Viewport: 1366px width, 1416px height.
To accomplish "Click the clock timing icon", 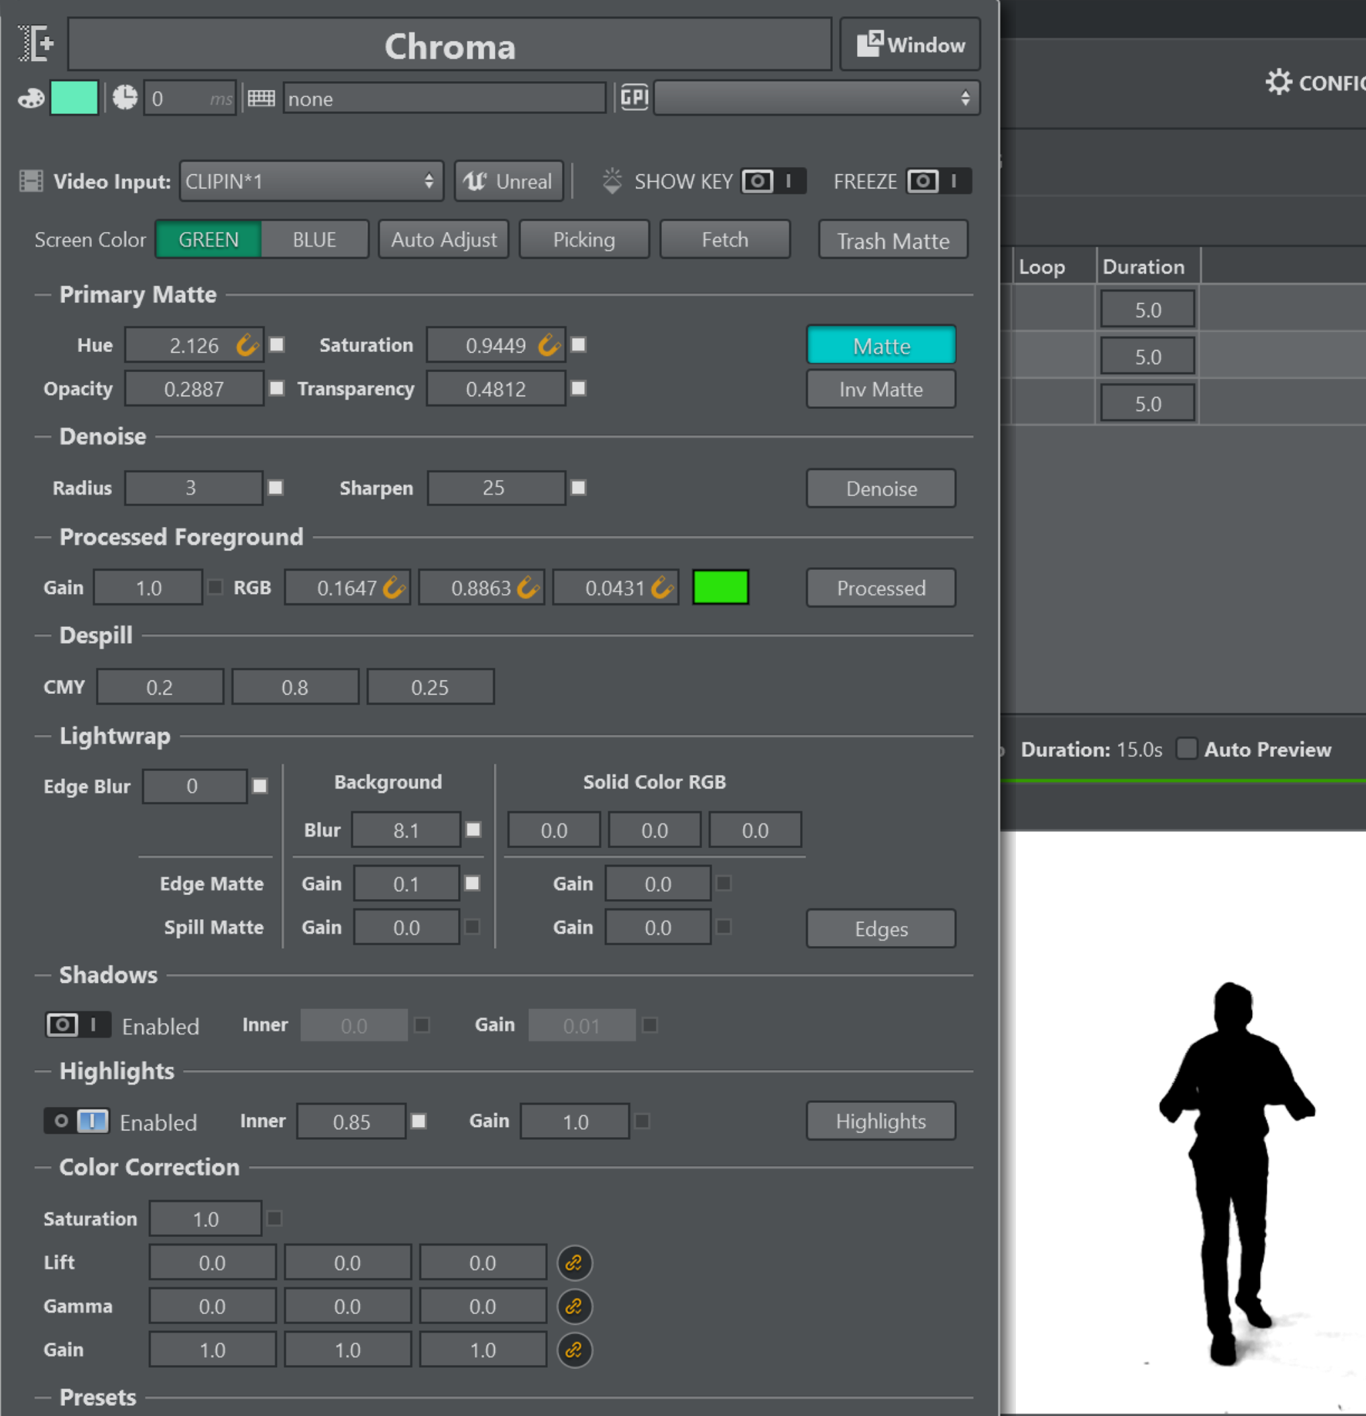I will click(124, 97).
